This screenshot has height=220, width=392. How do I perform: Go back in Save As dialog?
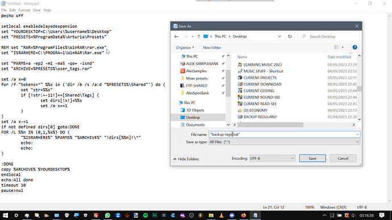(176, 36)
